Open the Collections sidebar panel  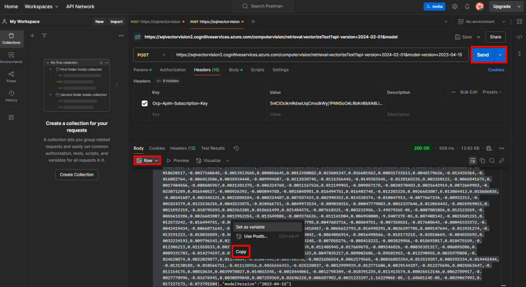[x=11, y=38]
